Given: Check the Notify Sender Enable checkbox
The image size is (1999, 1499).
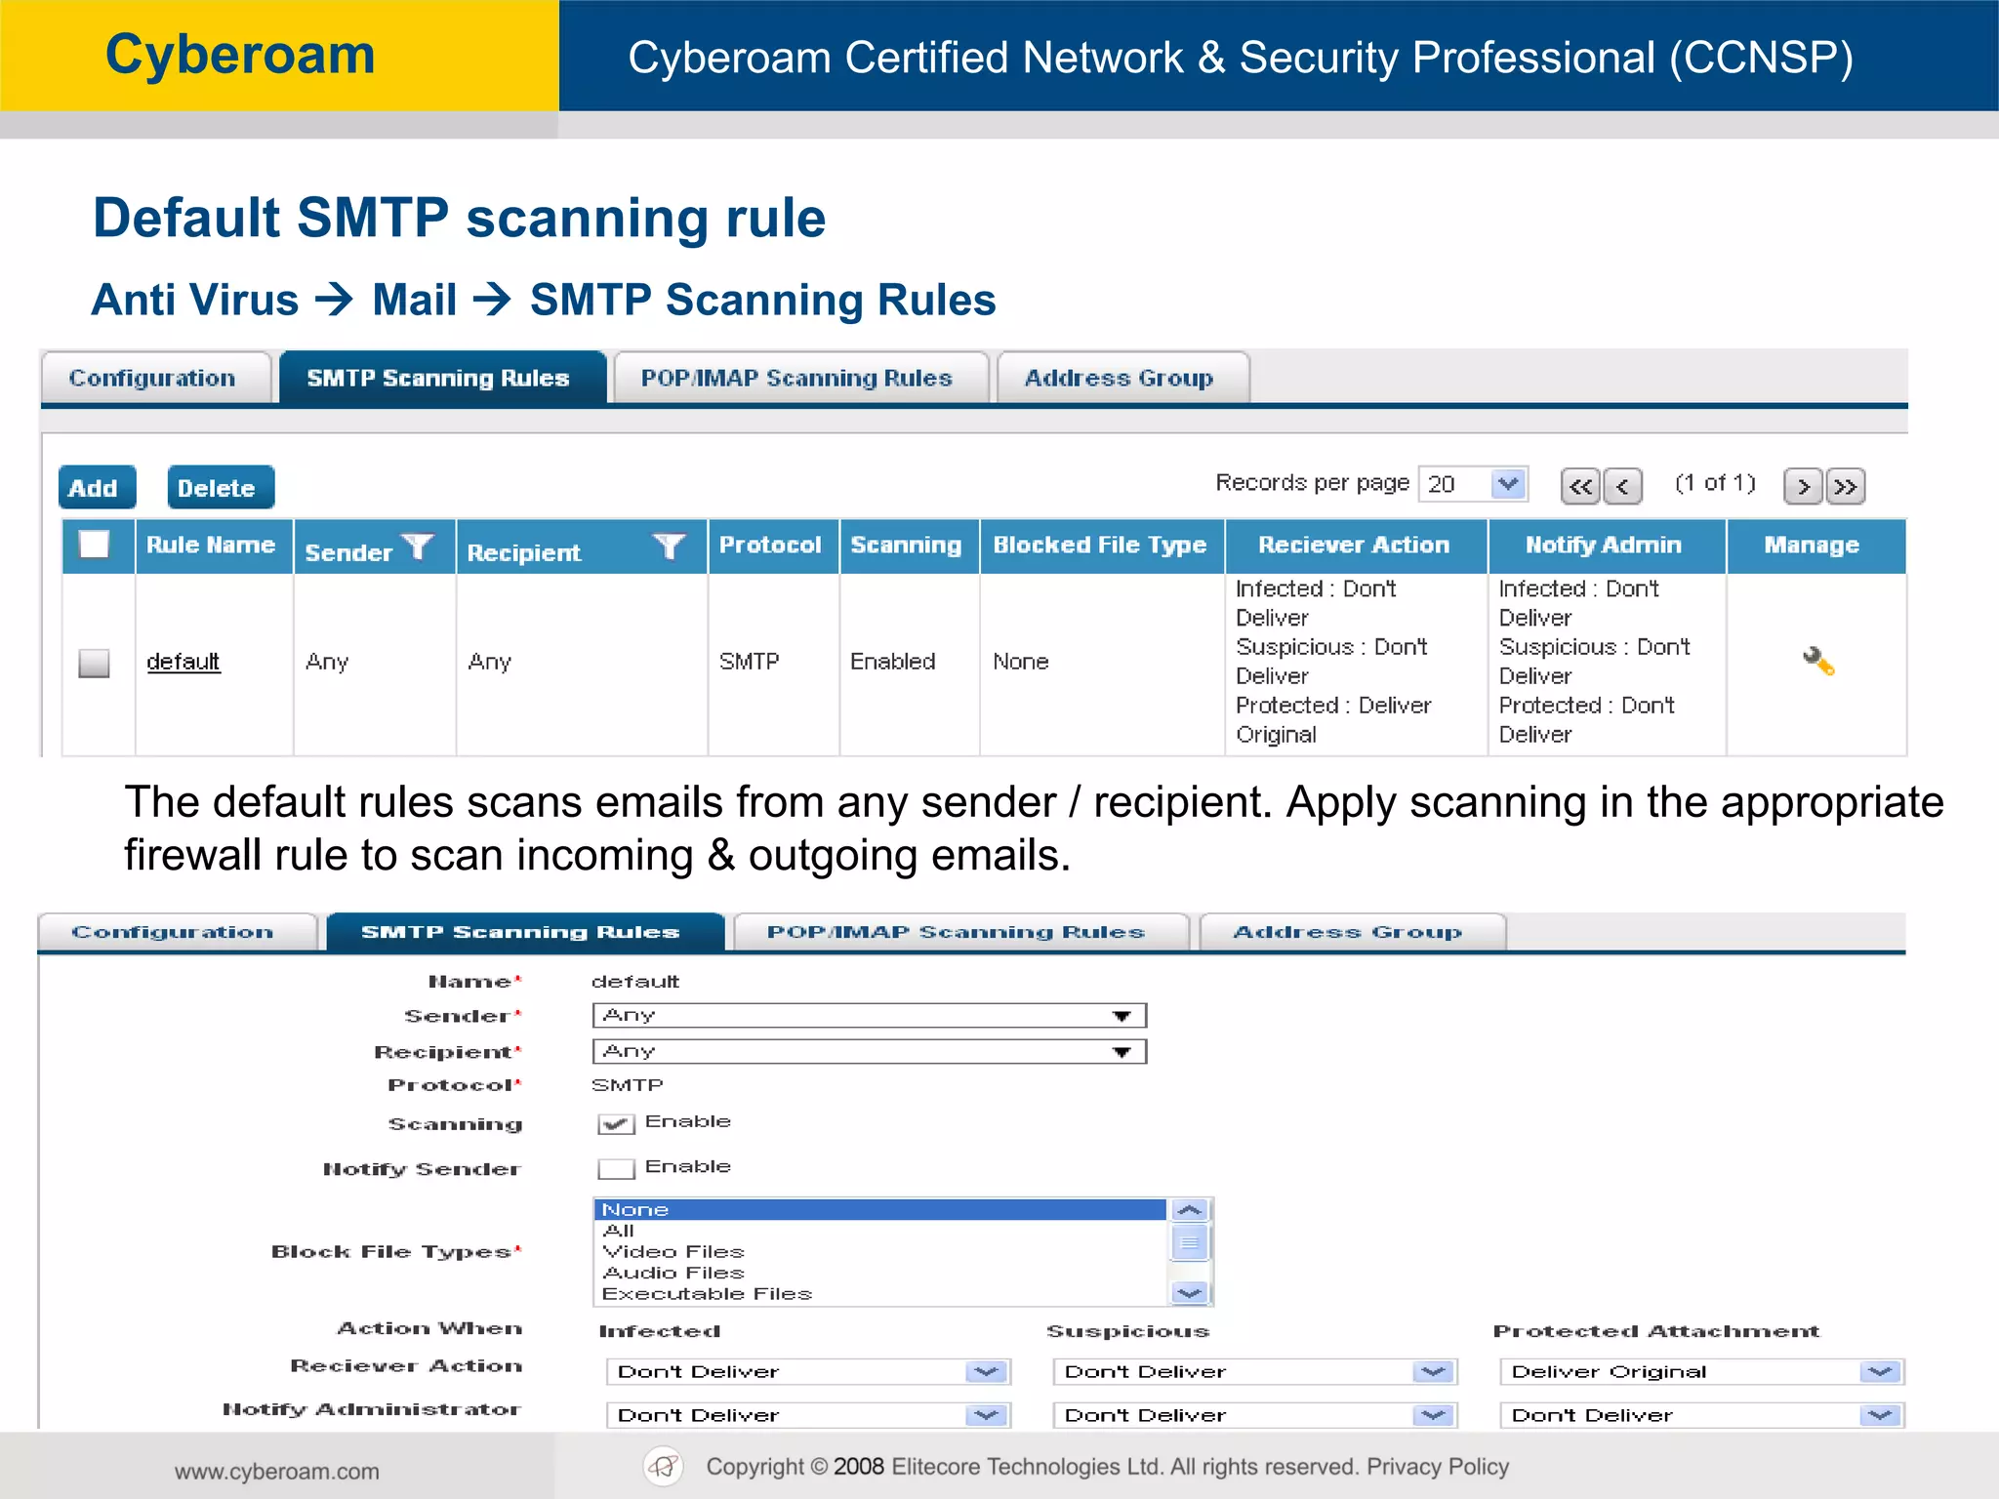Looking at the screenshot, I should (616, 1168).
